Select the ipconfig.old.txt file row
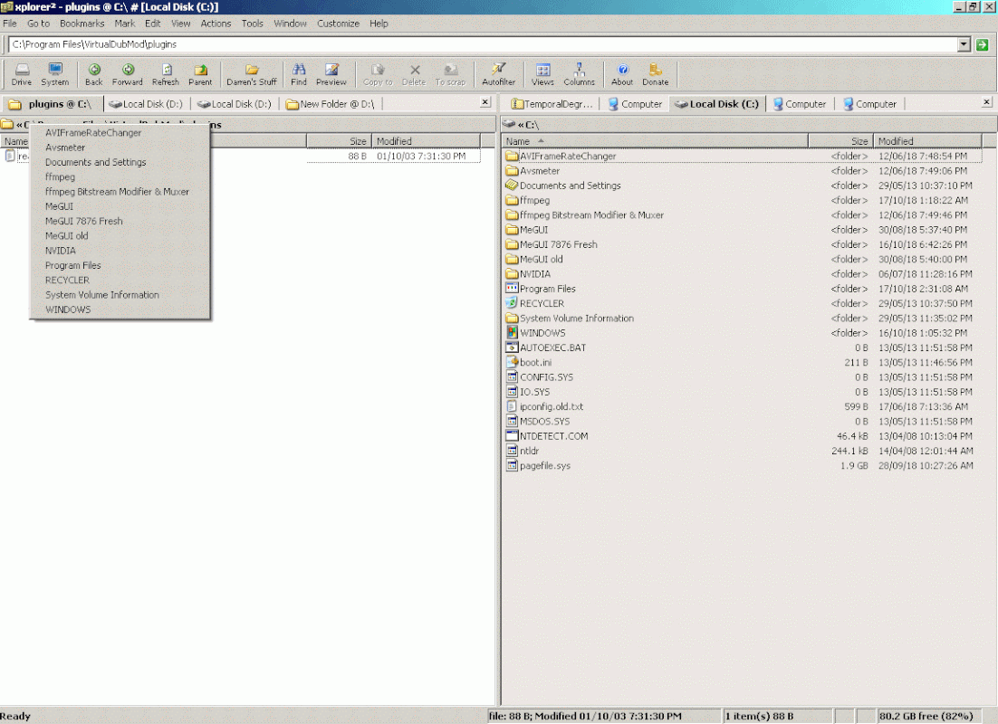 tap(742, 406)
